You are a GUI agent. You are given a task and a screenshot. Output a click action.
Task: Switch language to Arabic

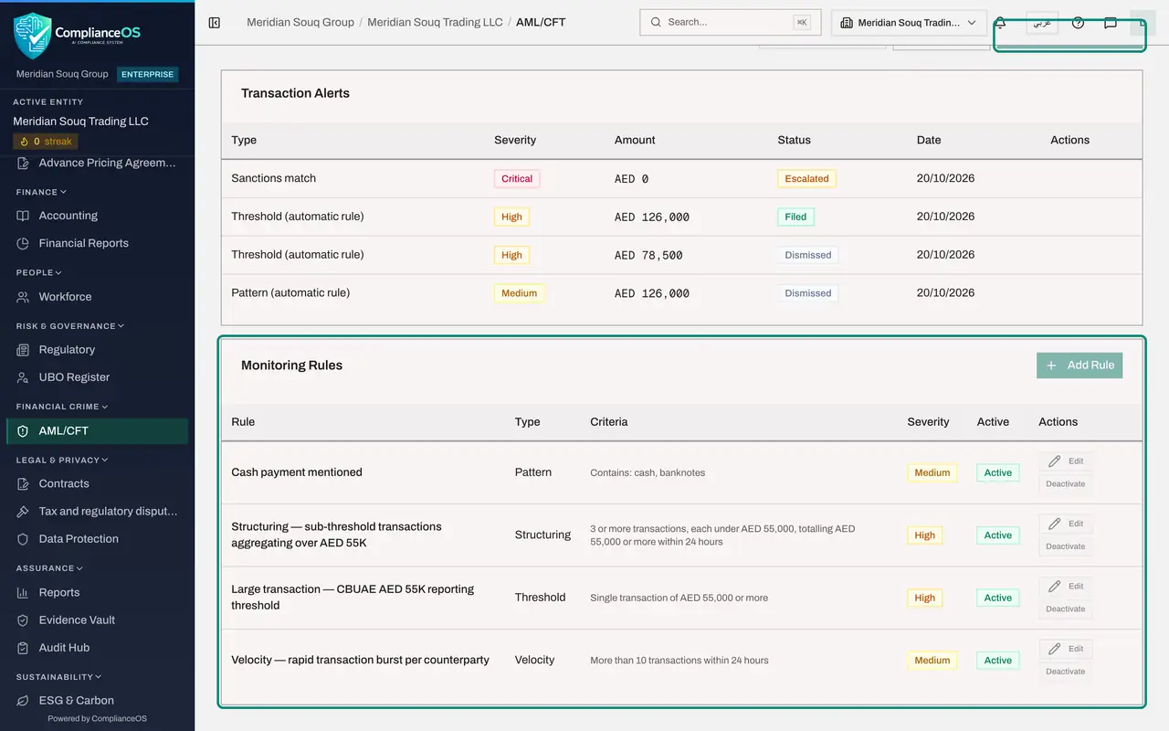tap(1042, 23)
